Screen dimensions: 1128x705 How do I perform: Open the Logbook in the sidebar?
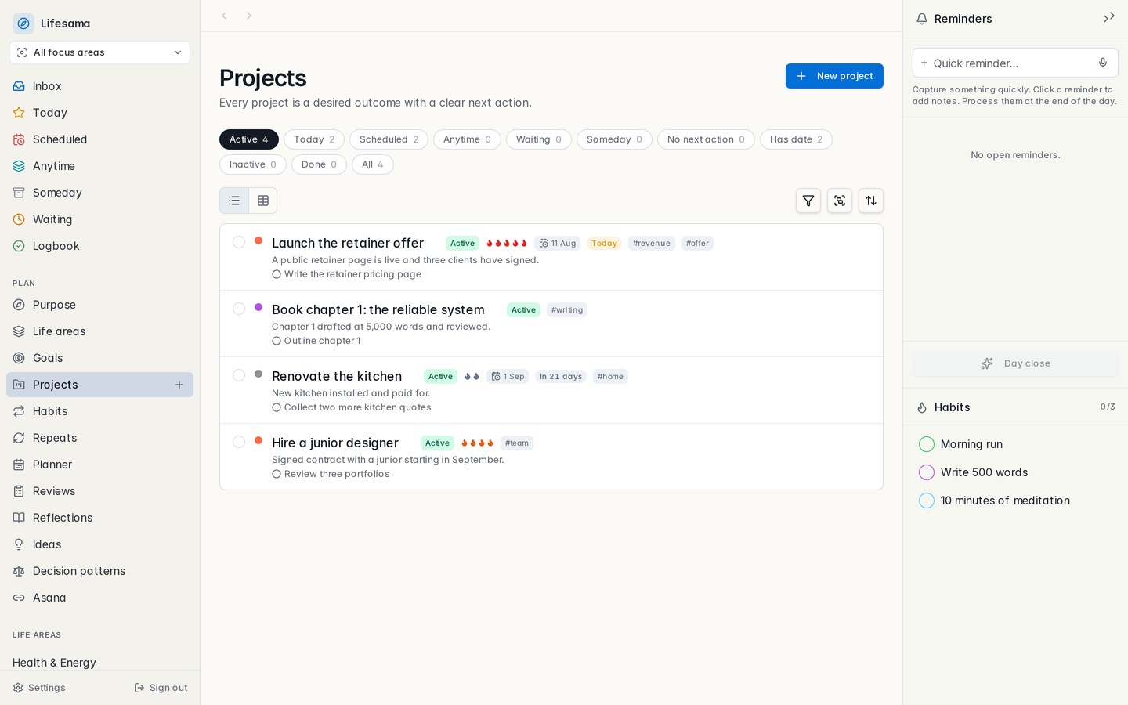tap(99, 246)
